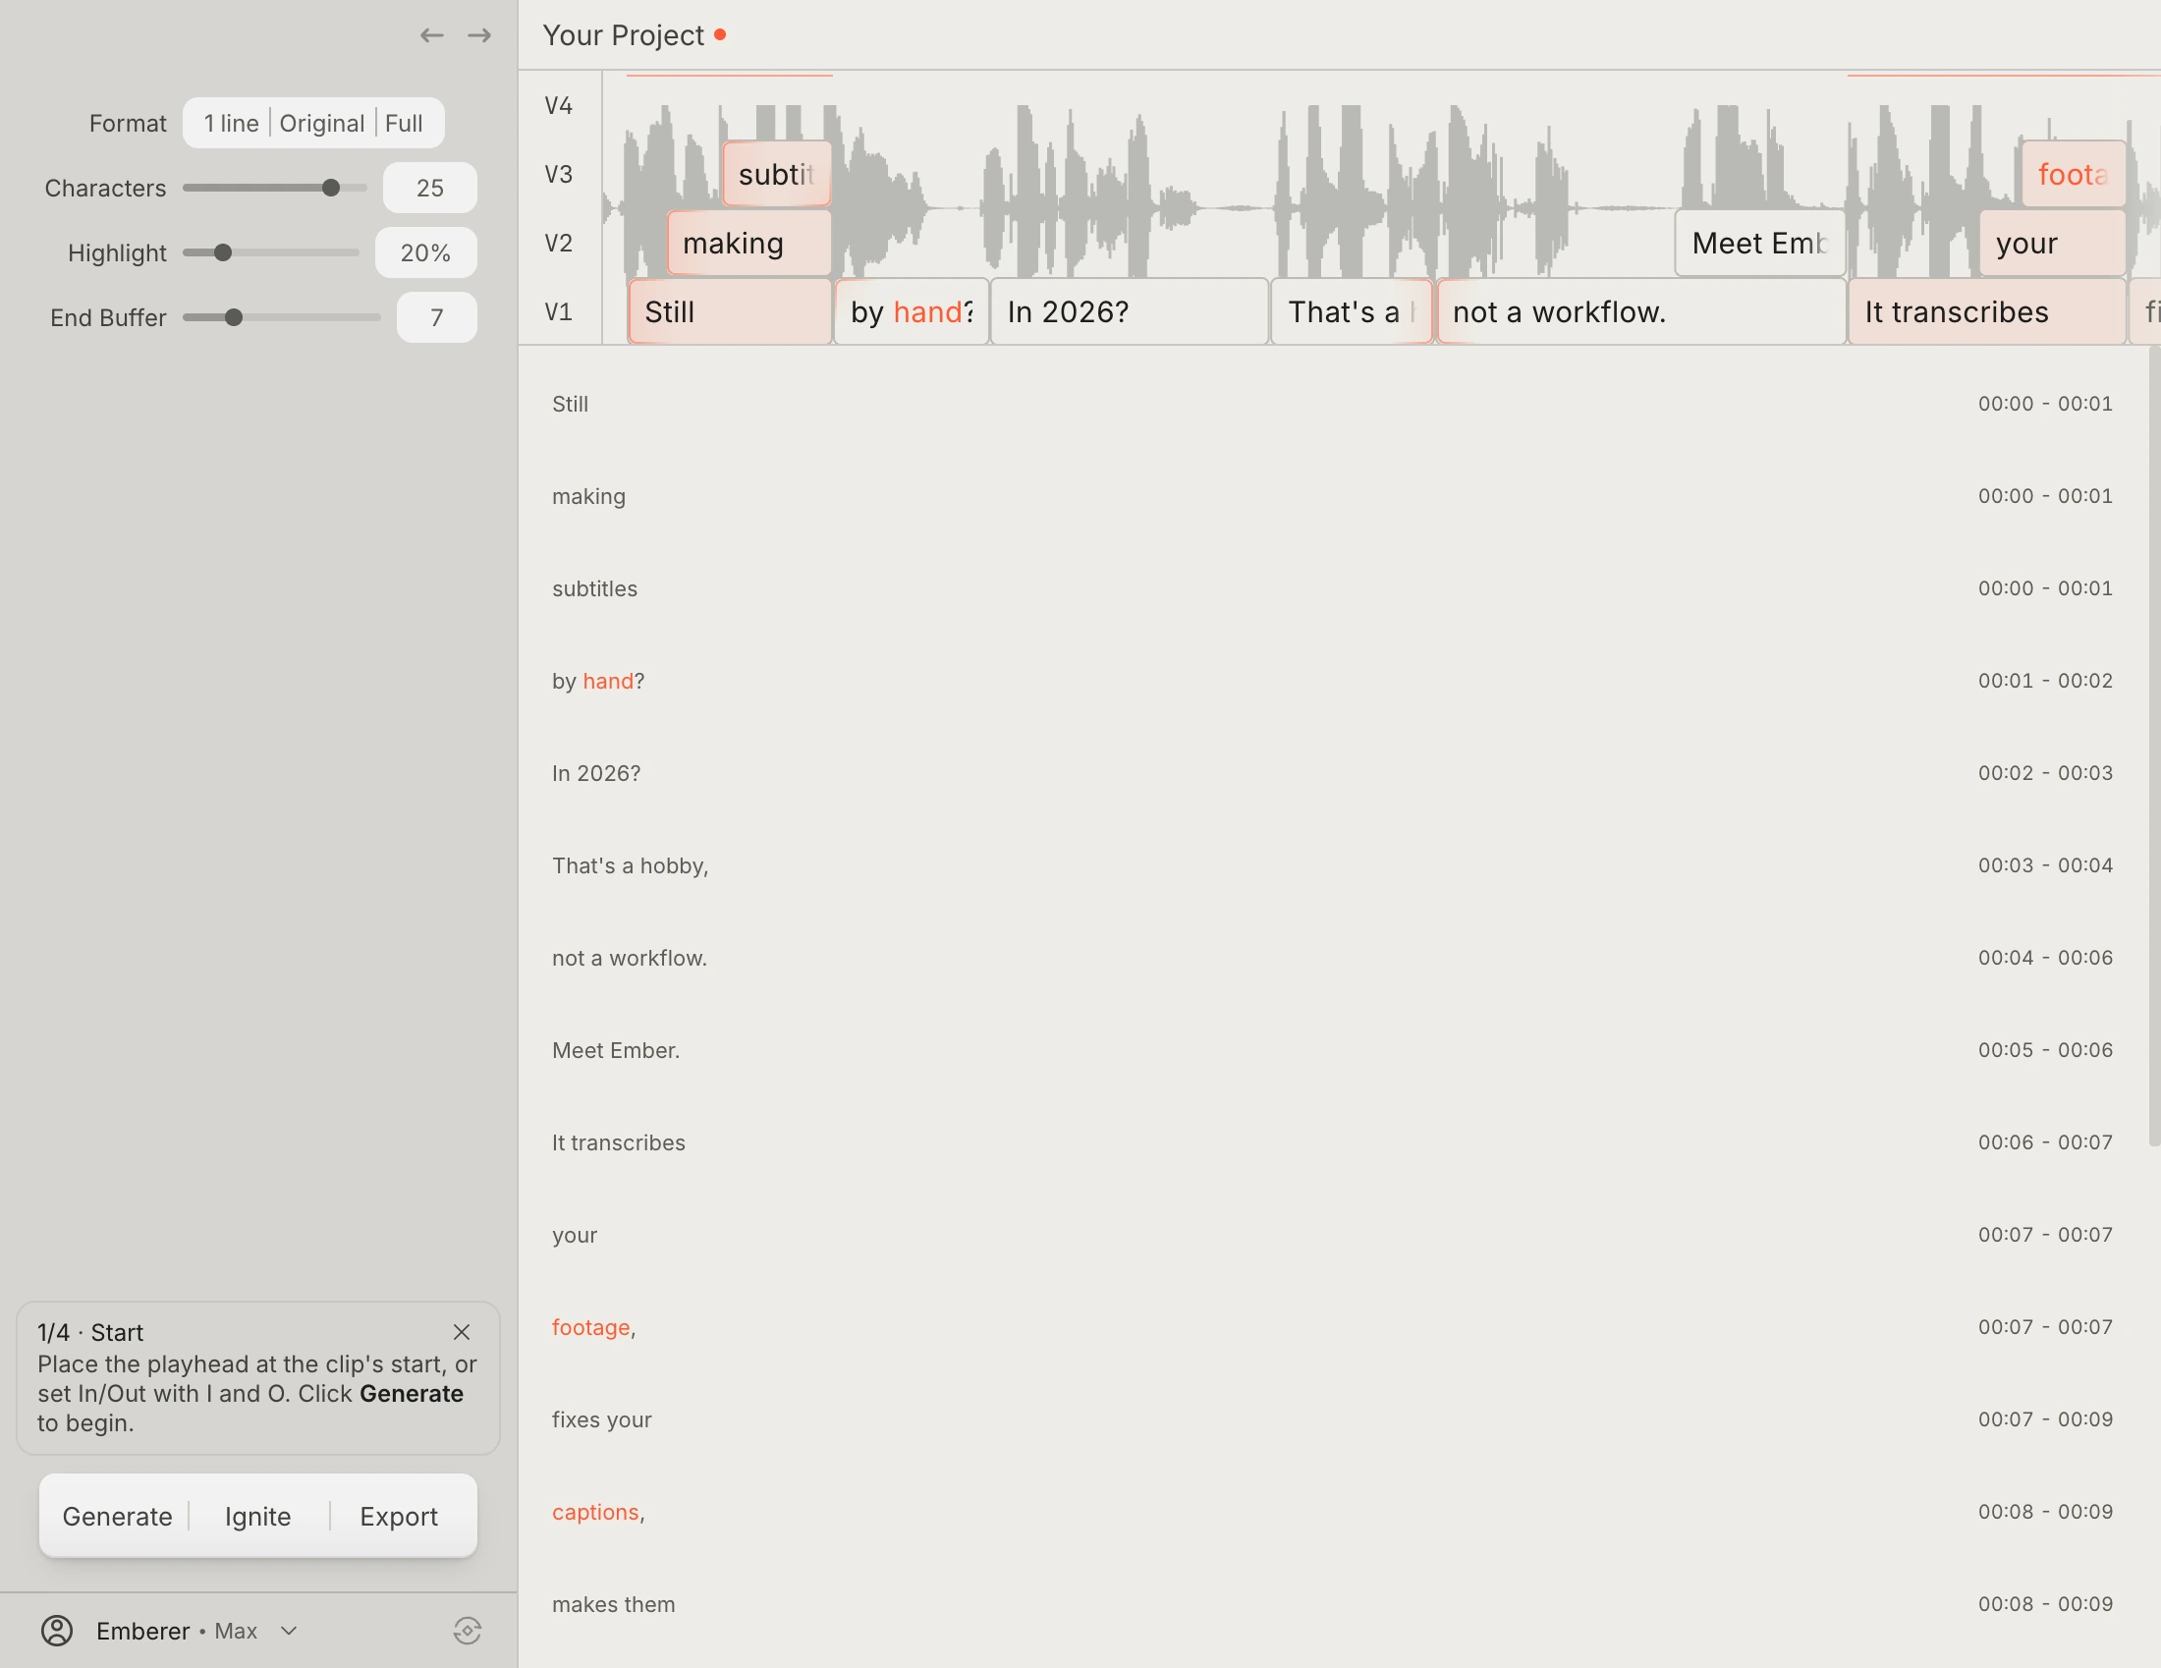This screenshot has height=1668, width=2161.
Task: Click the Generate button
Action: tap(117, 1516)
